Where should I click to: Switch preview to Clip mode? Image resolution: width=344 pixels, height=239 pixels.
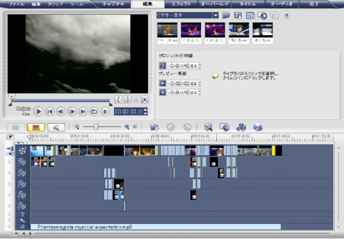click(x=26, y=114)
